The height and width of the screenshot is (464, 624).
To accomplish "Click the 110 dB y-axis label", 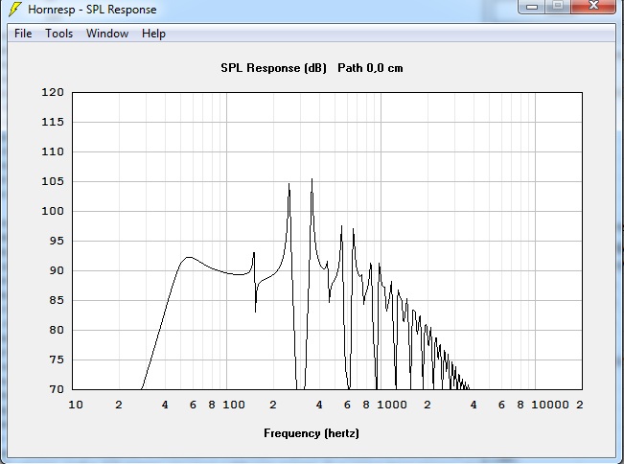I will click(53, 151).
